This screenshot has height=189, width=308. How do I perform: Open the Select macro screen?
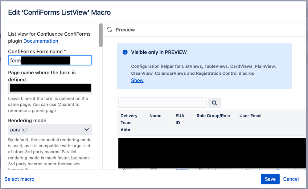pos(19,179)
